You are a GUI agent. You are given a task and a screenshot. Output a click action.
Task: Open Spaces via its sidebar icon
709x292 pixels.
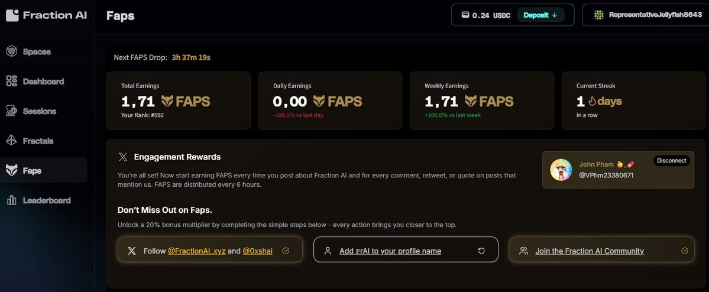tap(11, 51)
